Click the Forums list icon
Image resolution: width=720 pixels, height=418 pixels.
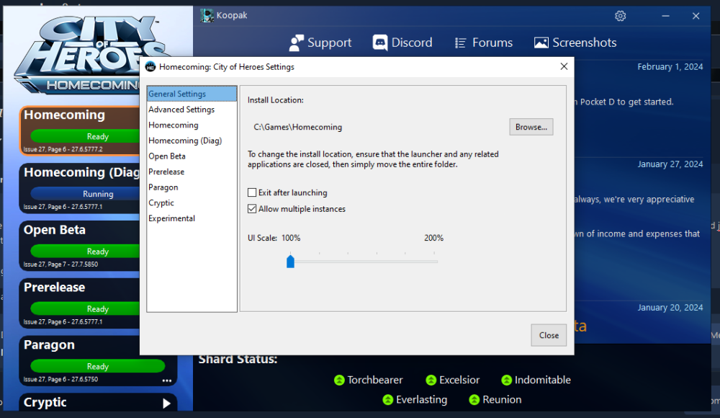tap(461, 43)
